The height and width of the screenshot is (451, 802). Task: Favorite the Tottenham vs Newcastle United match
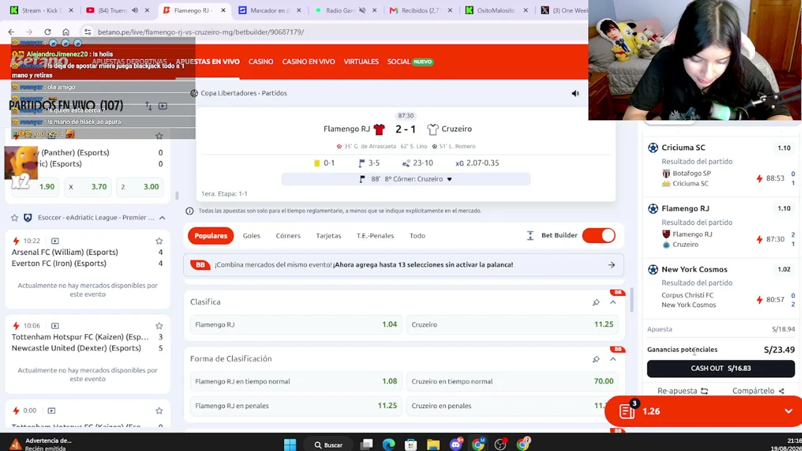click(x=159, y=326)
